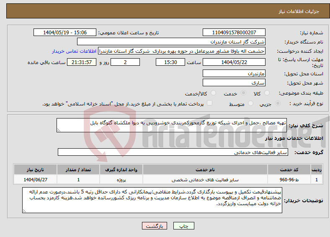Image resolution: width=330 pixels, height=237 pixels.
Task: Select the کالا/خدمت radio button
Action: click(213, 93)
